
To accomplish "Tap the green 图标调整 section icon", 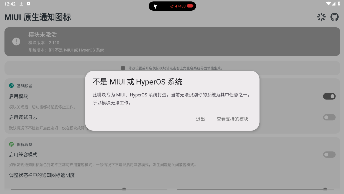I will [11, 144].
